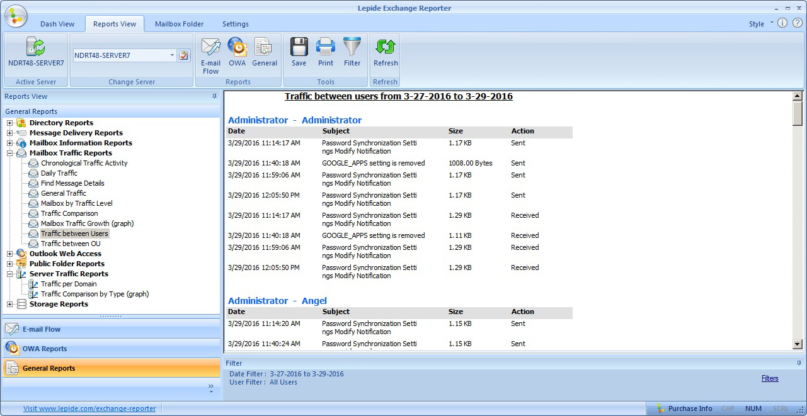Click the report scrollbar down arrow
This screenshot has width=807, height=416.
(797, 344)
